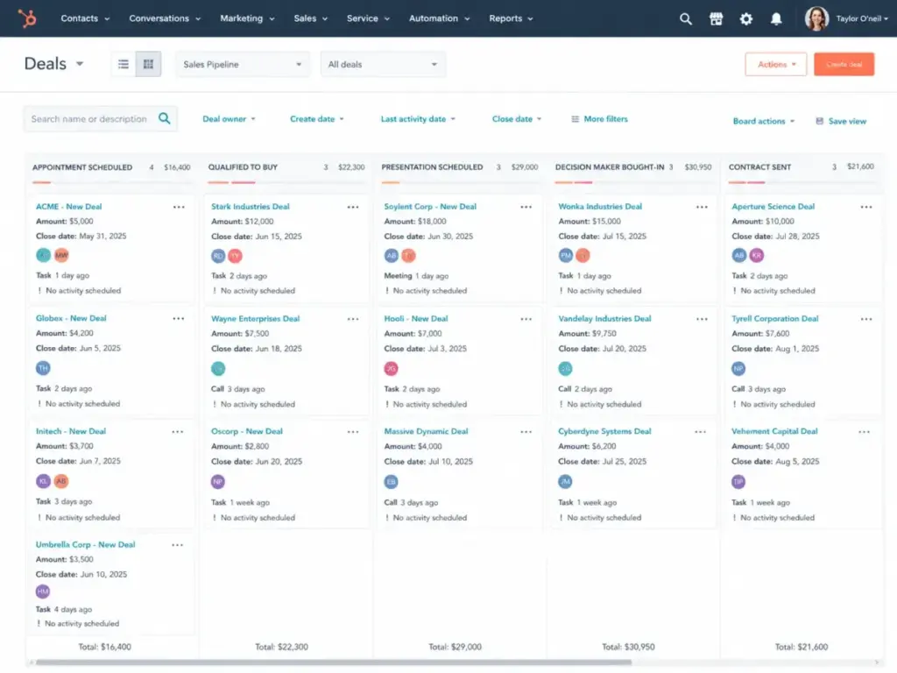Switch to board view icon
Screen dimensions: 897x673
point(148,64)
